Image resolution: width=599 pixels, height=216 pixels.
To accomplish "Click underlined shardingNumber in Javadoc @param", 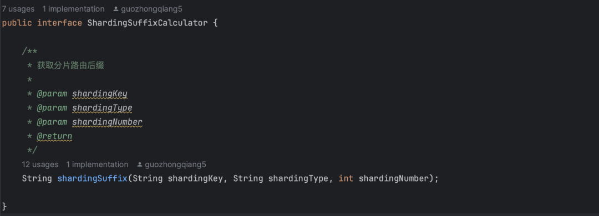I will click(x=108, y=122).
